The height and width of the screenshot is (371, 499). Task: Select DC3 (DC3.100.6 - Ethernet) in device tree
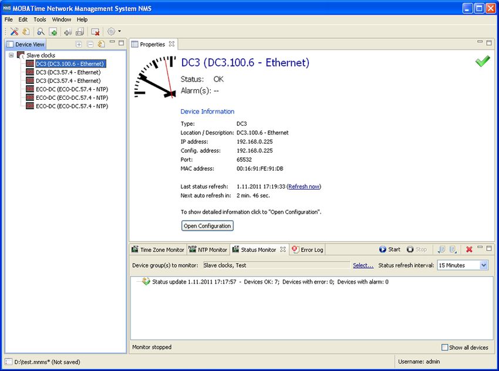pyautogui.click(x=70, y=64)
